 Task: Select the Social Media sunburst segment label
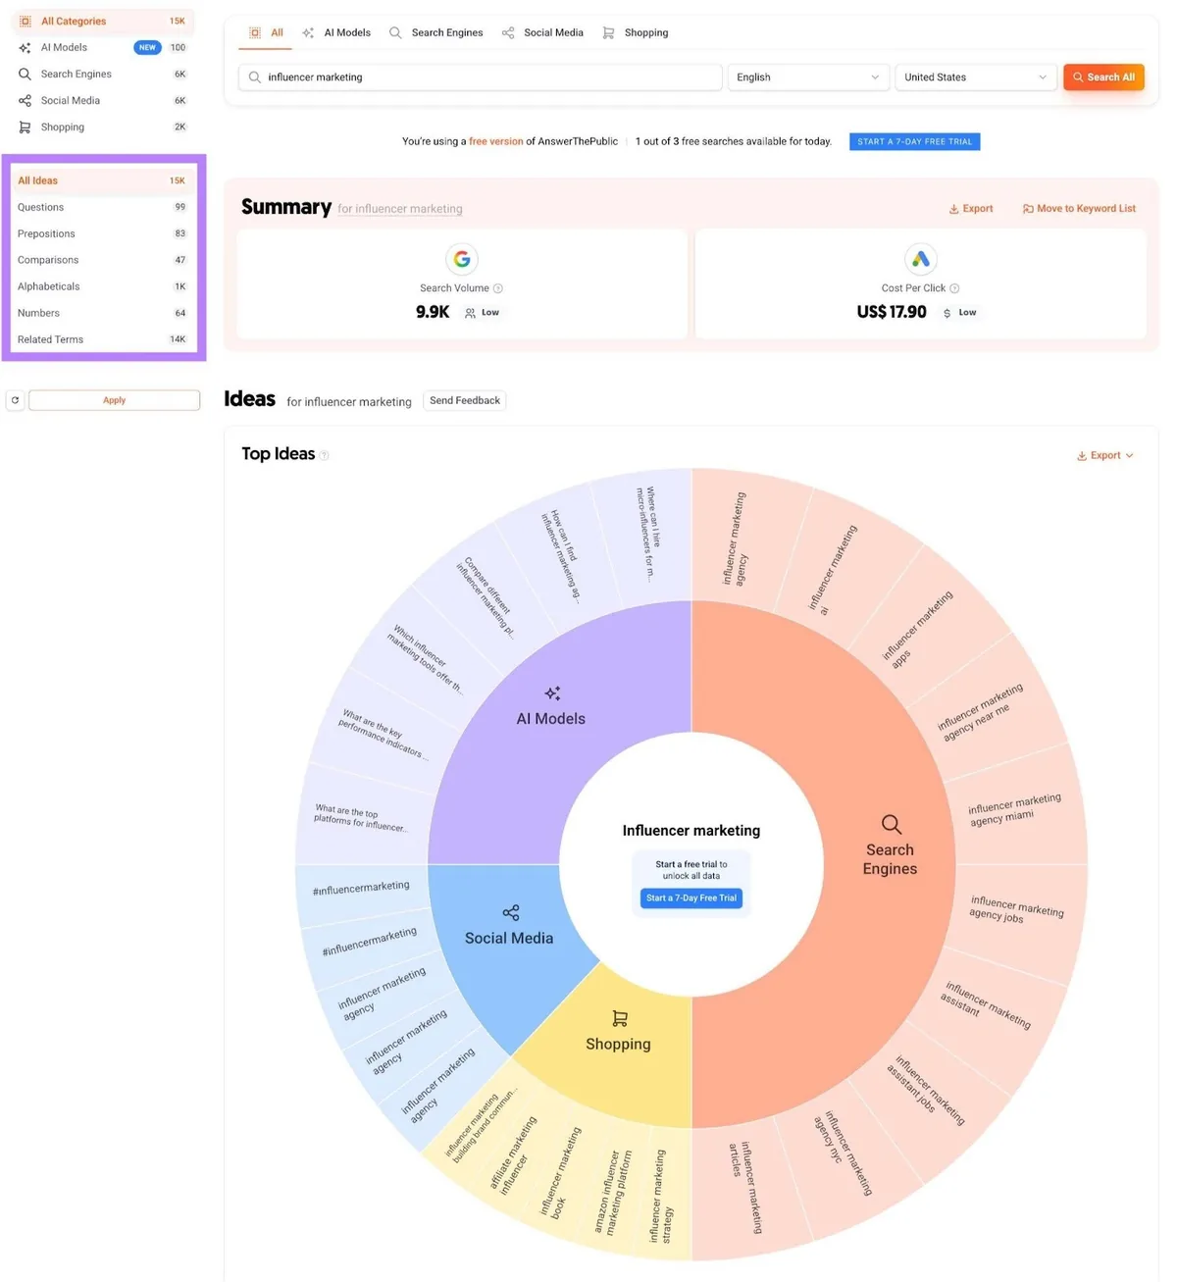509,939
